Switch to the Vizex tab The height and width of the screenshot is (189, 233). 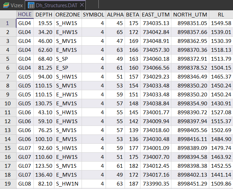tap(13, 5)
